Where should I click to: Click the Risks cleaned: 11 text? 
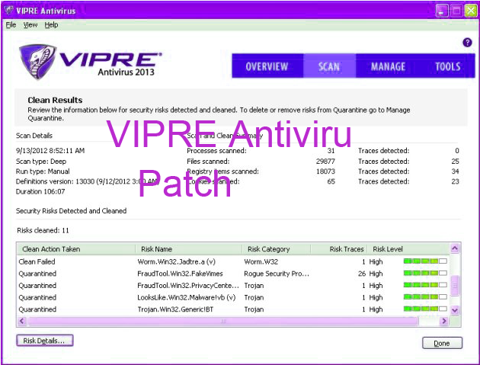point(43,230)
